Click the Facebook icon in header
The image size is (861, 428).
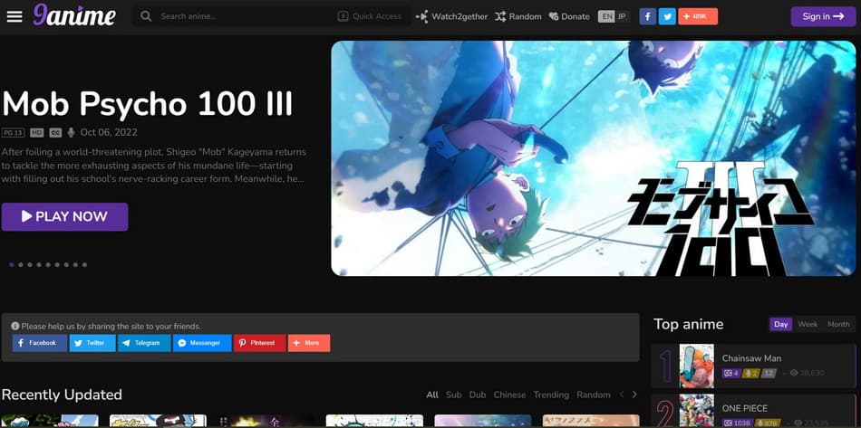click(647, 16)
